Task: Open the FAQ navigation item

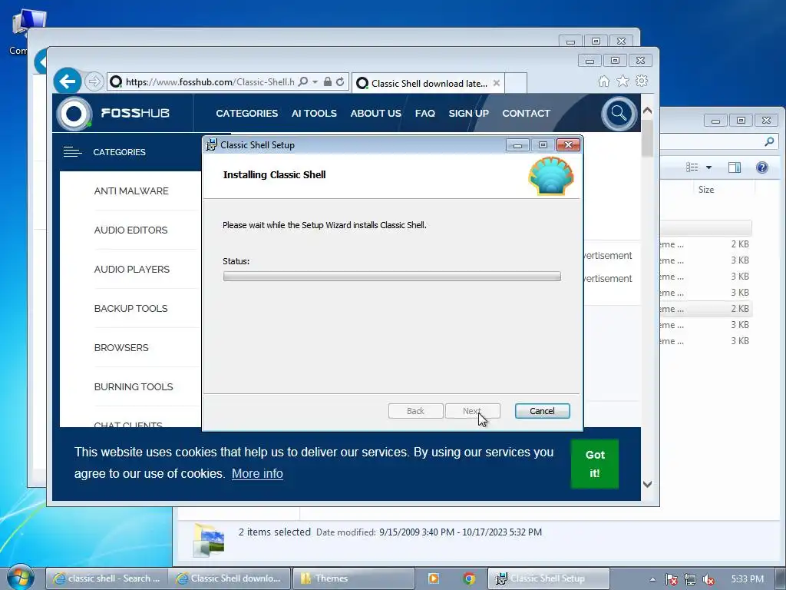Action: coord(424,114)
